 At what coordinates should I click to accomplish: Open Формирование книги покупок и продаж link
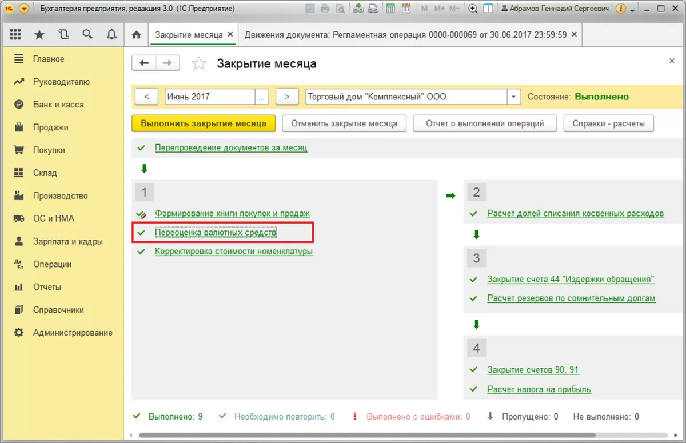(232, 213)
